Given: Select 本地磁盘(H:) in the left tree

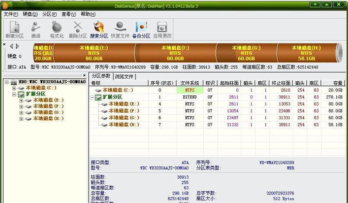Looking at the screenshot, I should pyautogui.click(x=48, y=119).
